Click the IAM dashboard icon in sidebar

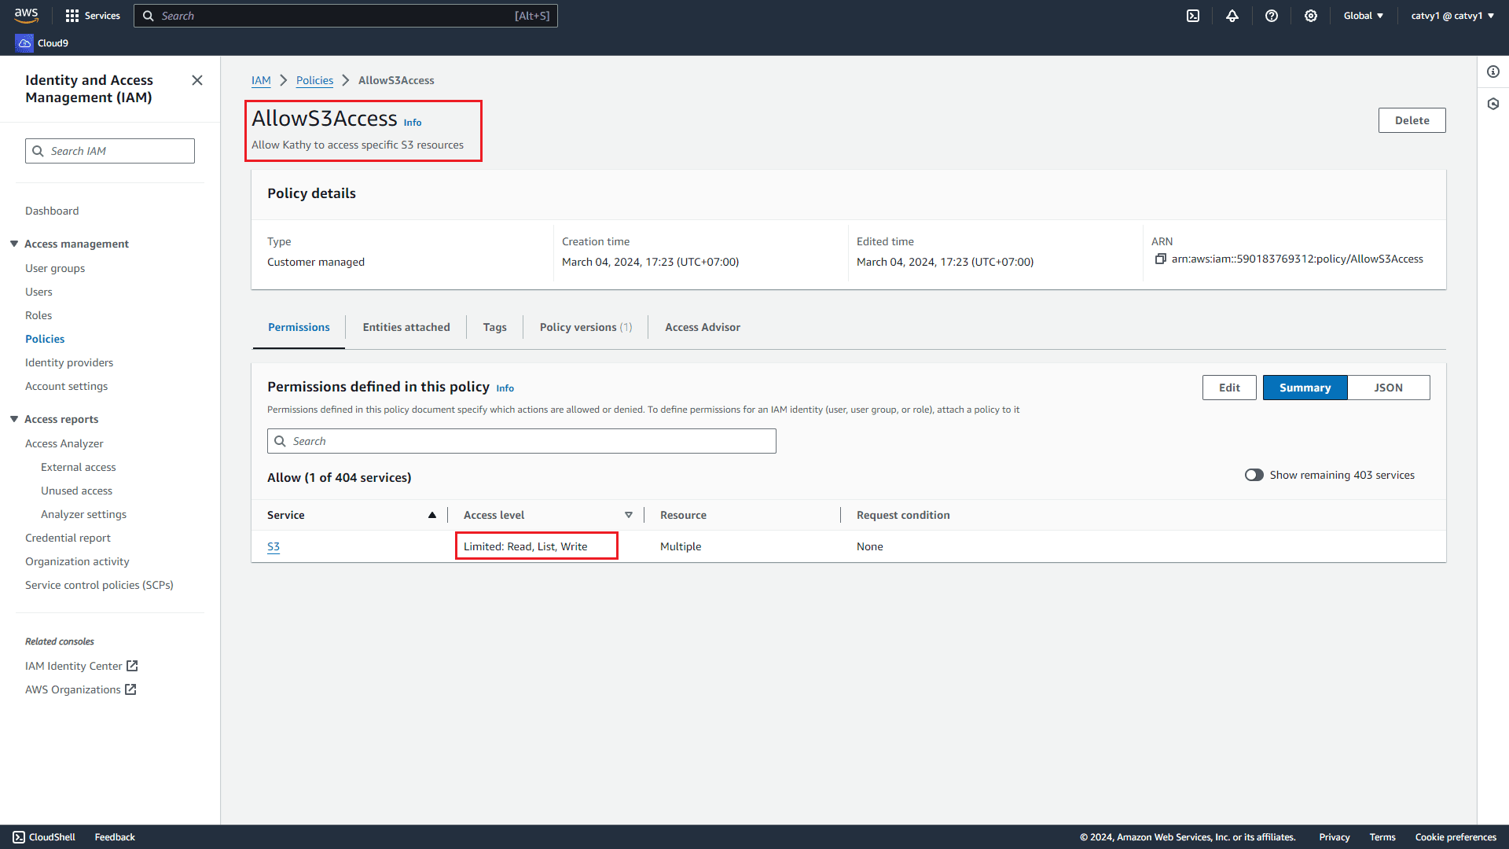pos(52,211)
